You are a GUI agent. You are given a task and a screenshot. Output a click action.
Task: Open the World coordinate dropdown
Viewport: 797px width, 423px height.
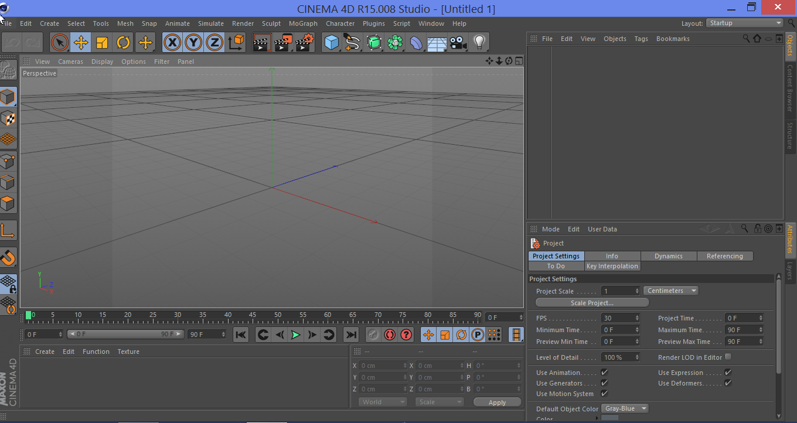pyautogui.click(x=382, y=402)
